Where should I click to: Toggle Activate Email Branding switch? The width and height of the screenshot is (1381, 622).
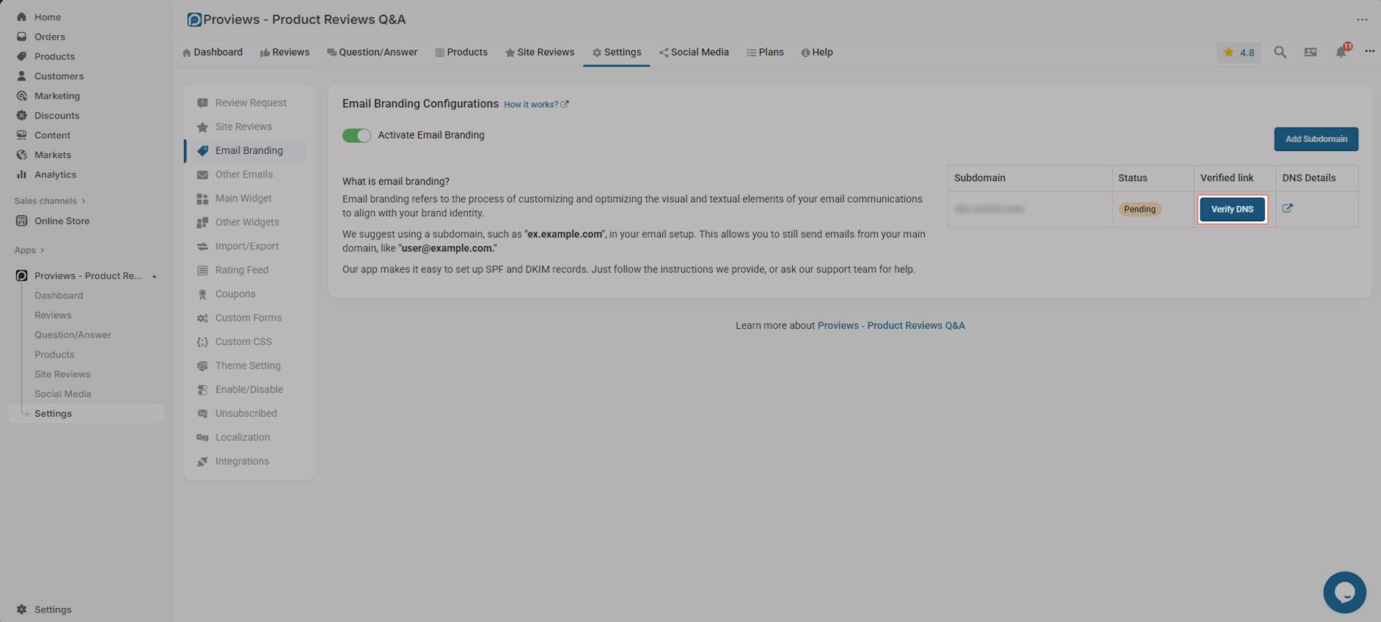[x=356, y=136]
